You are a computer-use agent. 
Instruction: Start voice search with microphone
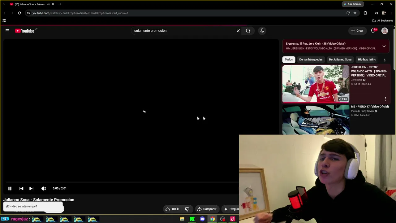click(262, 31)
